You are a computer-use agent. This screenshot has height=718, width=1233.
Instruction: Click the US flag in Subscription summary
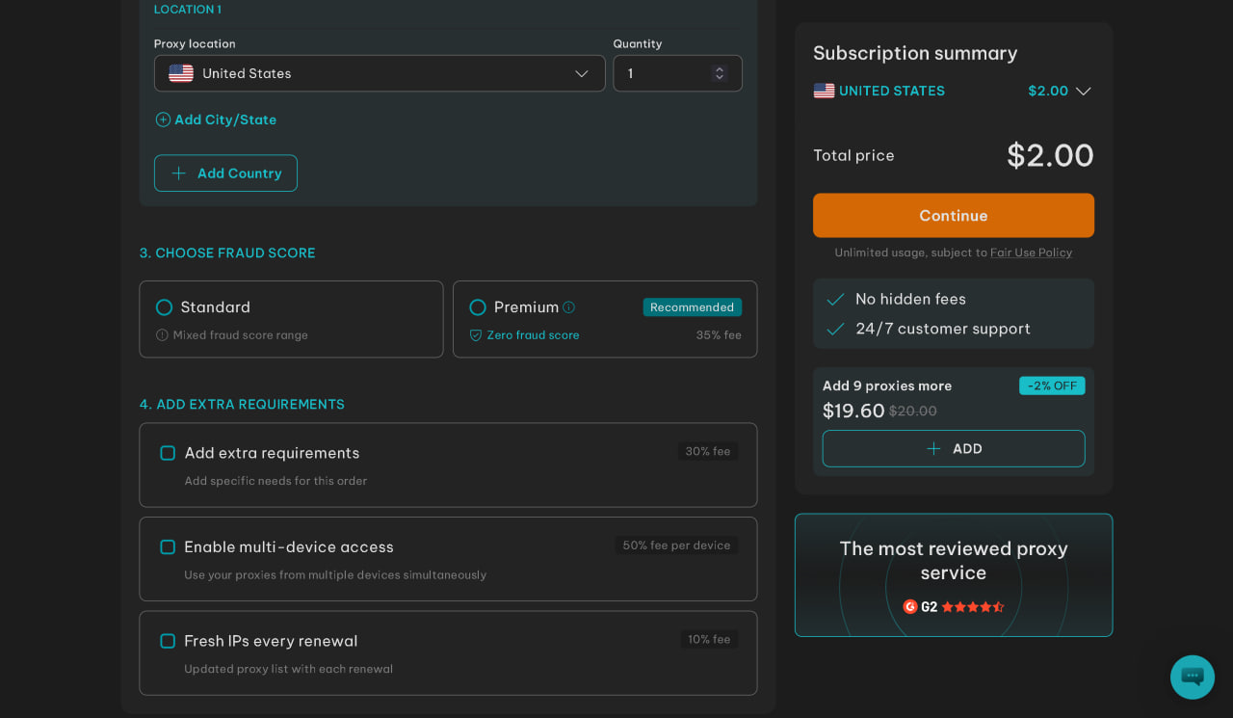click(x=824, y=91)
